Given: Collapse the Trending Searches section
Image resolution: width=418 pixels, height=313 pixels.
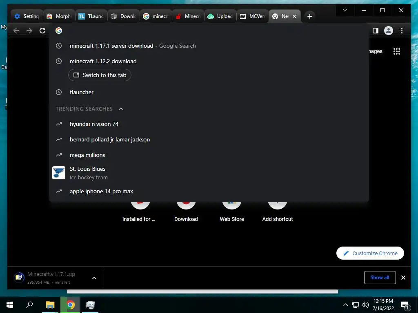Looking at the screenshot, I should click(x=121, y=109).
